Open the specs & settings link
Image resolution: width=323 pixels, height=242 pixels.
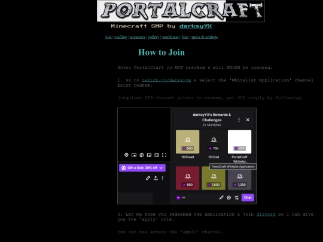[x=205, y=37]
